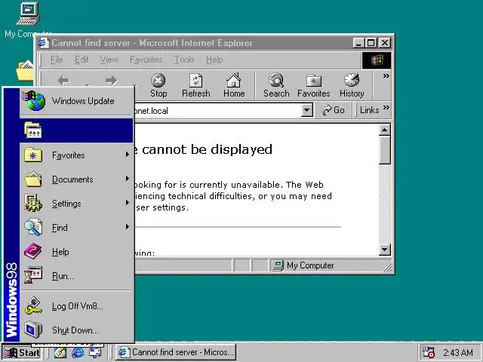Open the File menu
This screenshot has width=483, height=362.
pos(57,60)
